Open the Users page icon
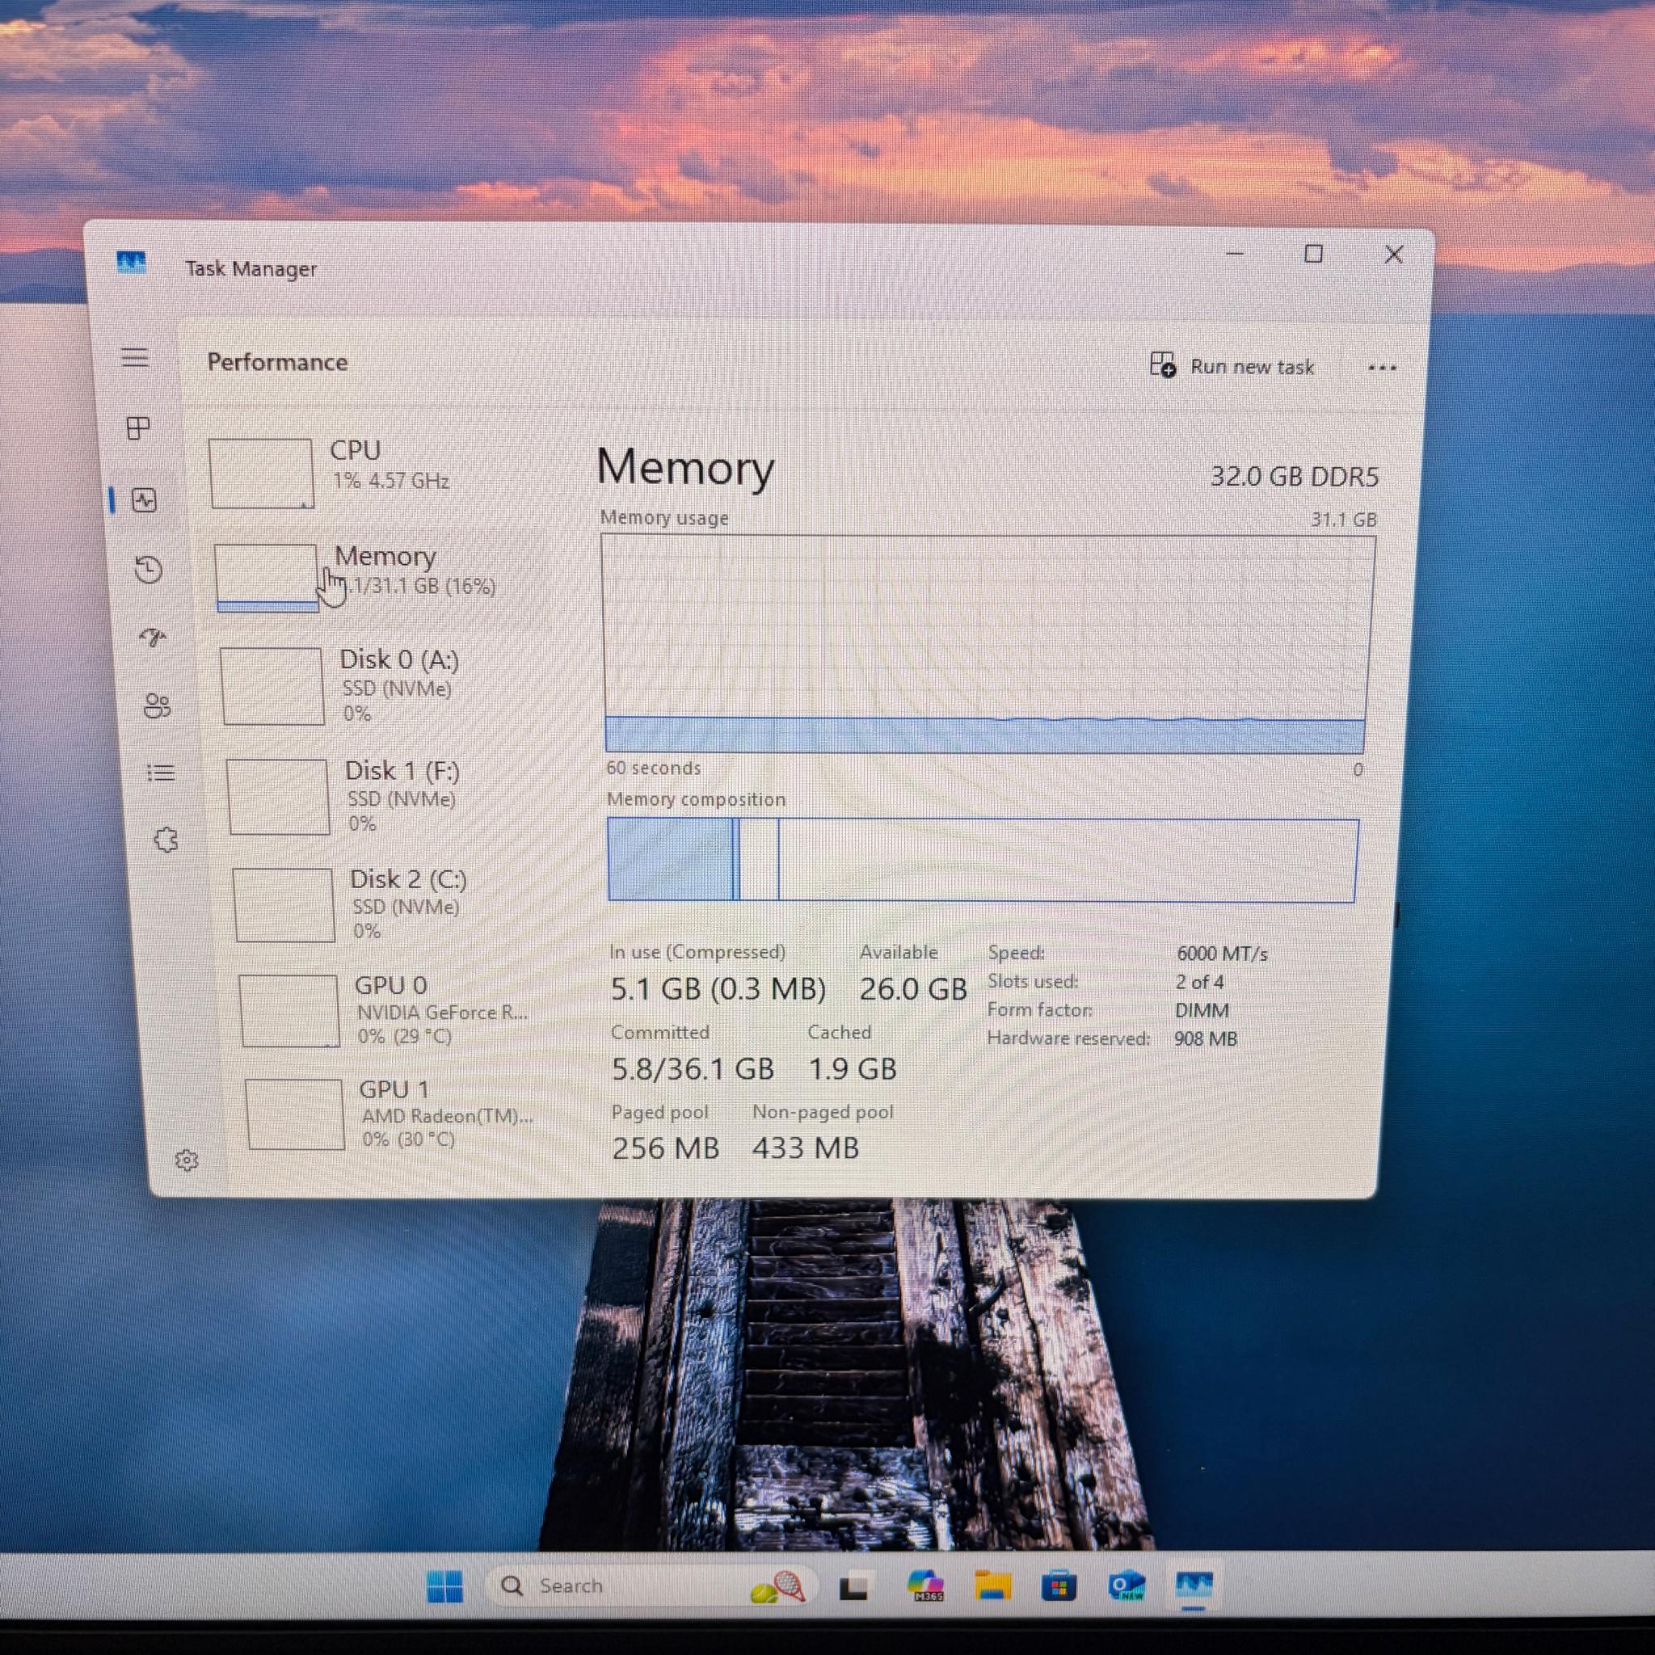 pos(157,705)
